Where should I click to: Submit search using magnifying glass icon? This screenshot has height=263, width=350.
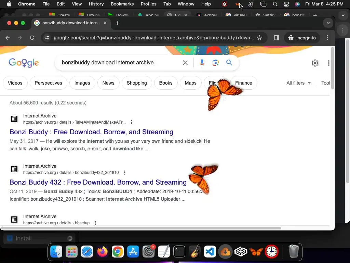[229, 63]
